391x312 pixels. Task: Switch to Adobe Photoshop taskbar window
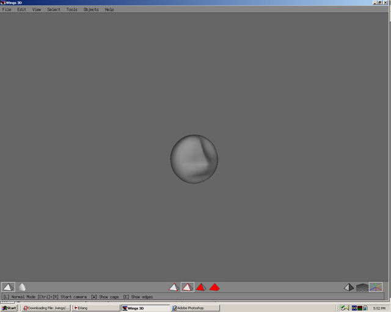195,308
